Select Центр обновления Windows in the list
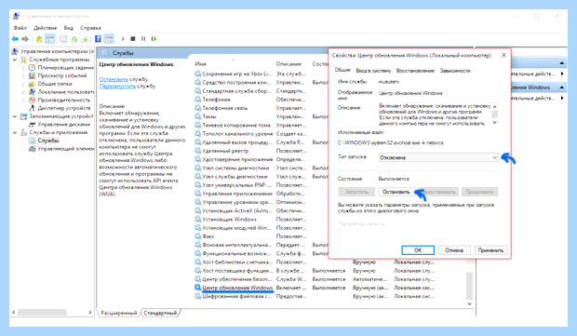This screenshot has height=336, width=577. pos(237,288)
